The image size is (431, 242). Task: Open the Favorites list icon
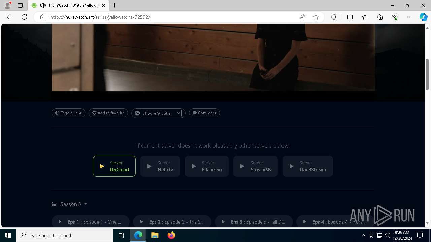tap(365, 17)
